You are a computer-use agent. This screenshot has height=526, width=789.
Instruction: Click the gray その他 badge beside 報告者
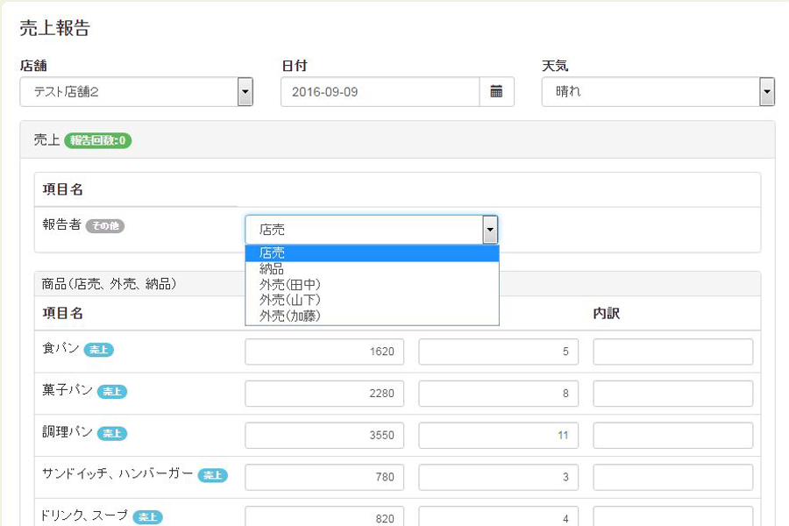pyautogui.click(x=105, y=226)
